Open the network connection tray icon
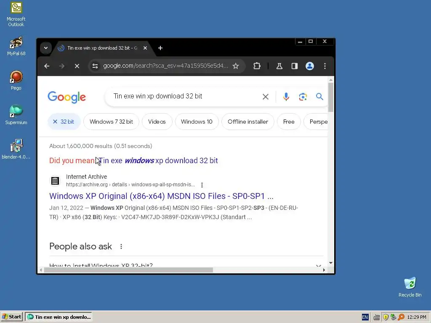This screenshot has width=431, height=323. [x=394, y=317]
